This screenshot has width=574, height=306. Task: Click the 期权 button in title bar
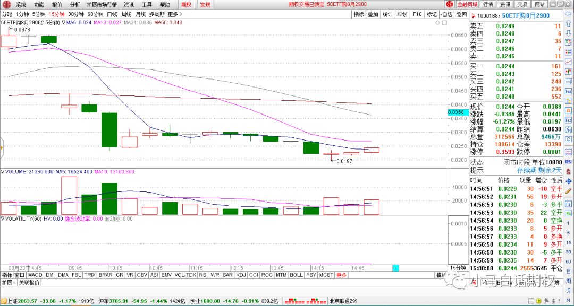click(187, 5)
